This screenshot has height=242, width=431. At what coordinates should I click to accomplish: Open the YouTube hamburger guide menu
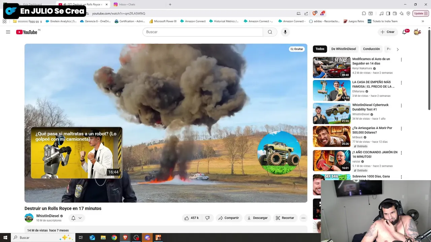click(x=8, y=32)
